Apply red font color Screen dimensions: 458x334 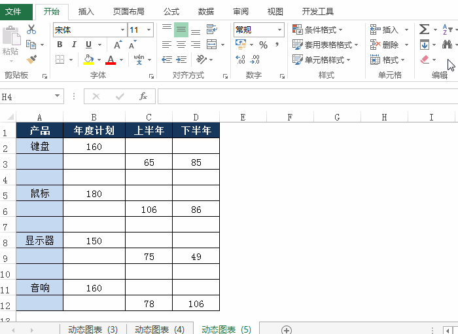pyautogui.click(x=111, y=60)
